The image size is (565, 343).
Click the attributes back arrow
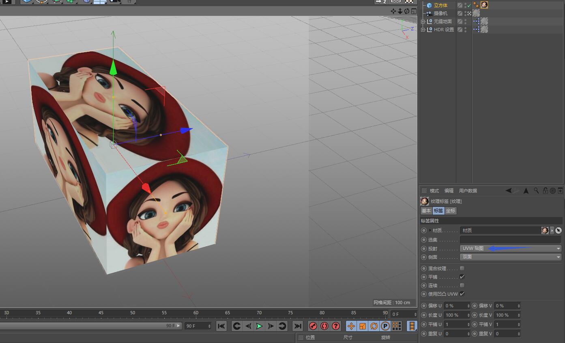point(509,190)
